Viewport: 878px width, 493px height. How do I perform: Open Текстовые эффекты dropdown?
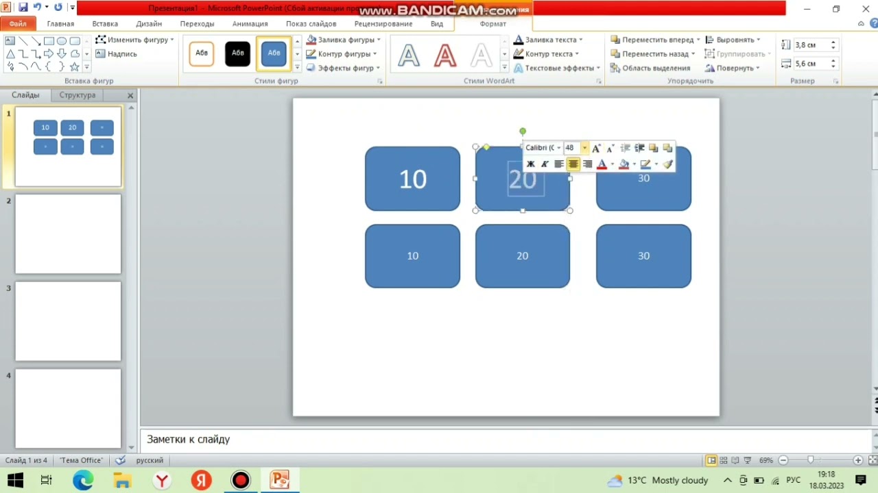pyautogui.click(x=557, y=68)
